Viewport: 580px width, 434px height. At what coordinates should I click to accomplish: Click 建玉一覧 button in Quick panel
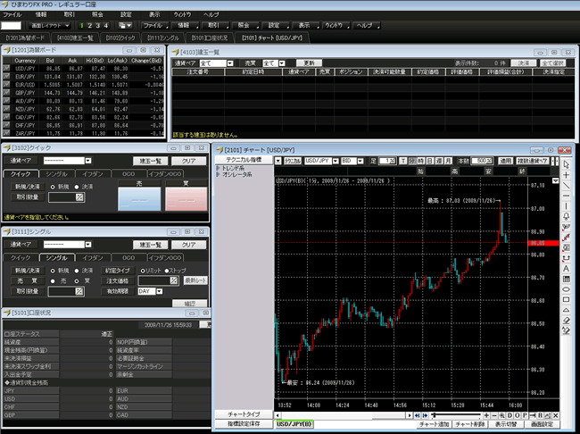click(x=150, y=161)
